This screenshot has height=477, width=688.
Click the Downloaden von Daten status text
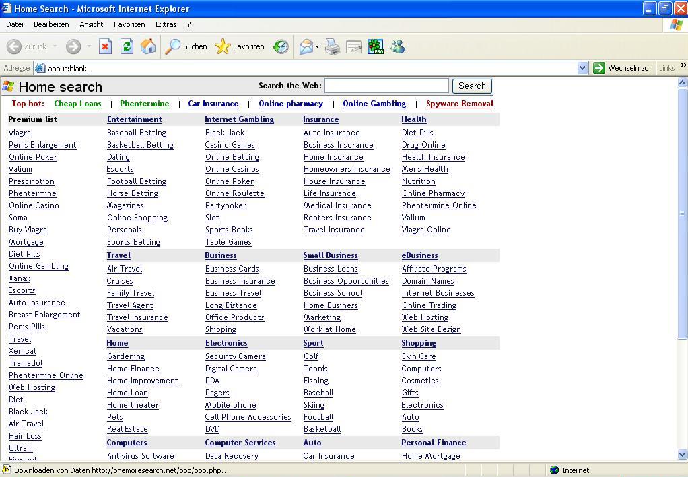click(122, 470)
